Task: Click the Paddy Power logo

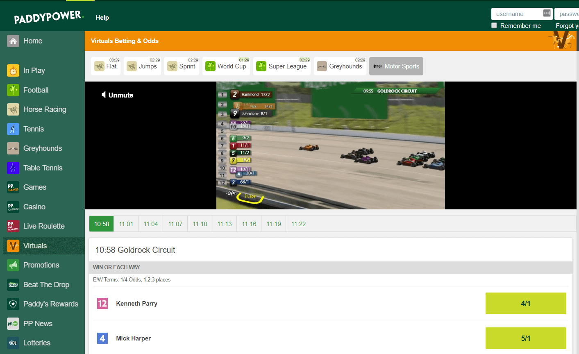Action: (49, 18)
